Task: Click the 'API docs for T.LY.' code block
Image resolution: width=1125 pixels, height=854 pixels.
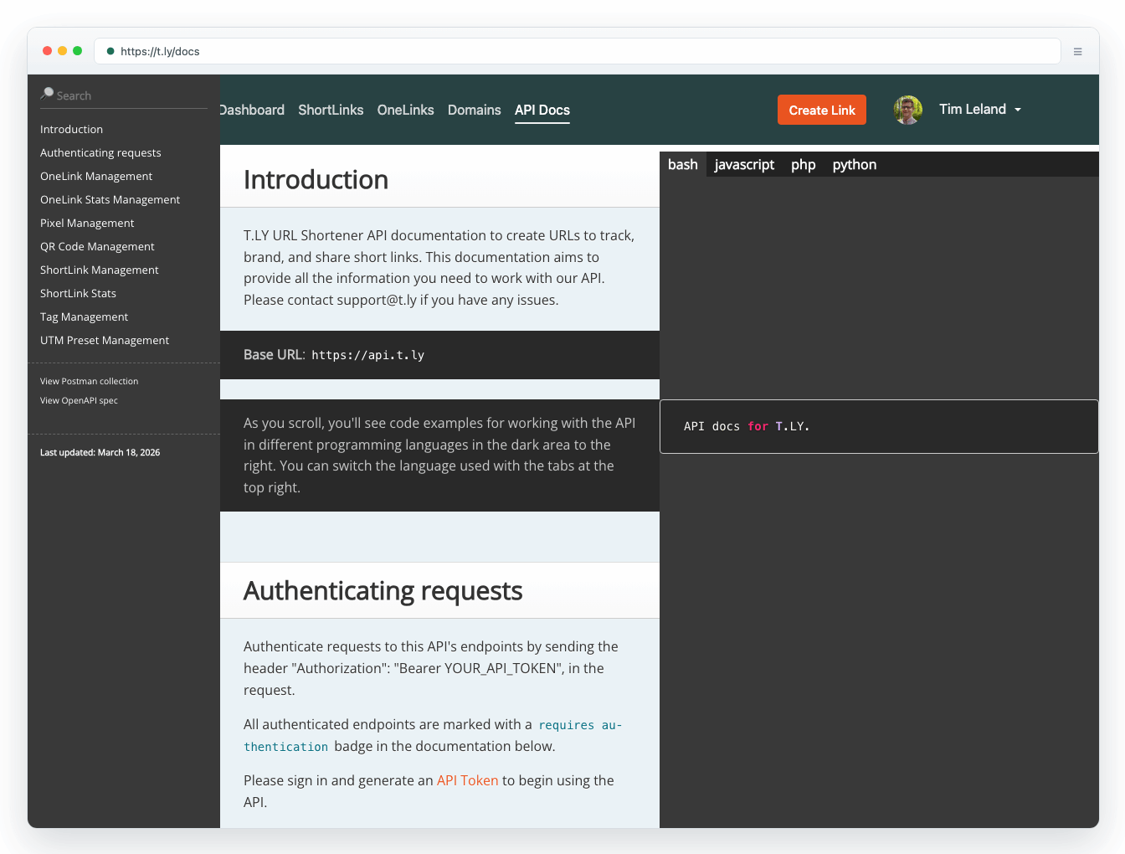Action: click(879, 426)
